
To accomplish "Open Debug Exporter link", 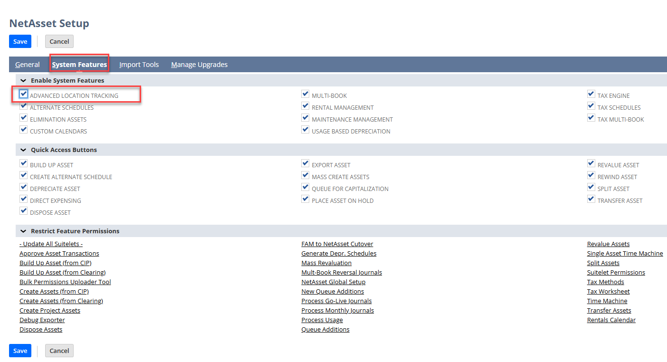I will pos(42,320).
